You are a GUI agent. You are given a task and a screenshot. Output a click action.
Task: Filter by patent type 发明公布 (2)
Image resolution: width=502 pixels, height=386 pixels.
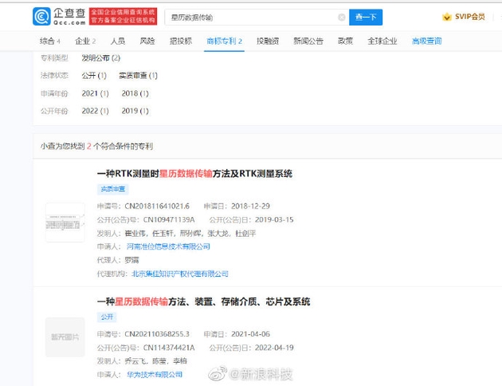pos(101,58)
